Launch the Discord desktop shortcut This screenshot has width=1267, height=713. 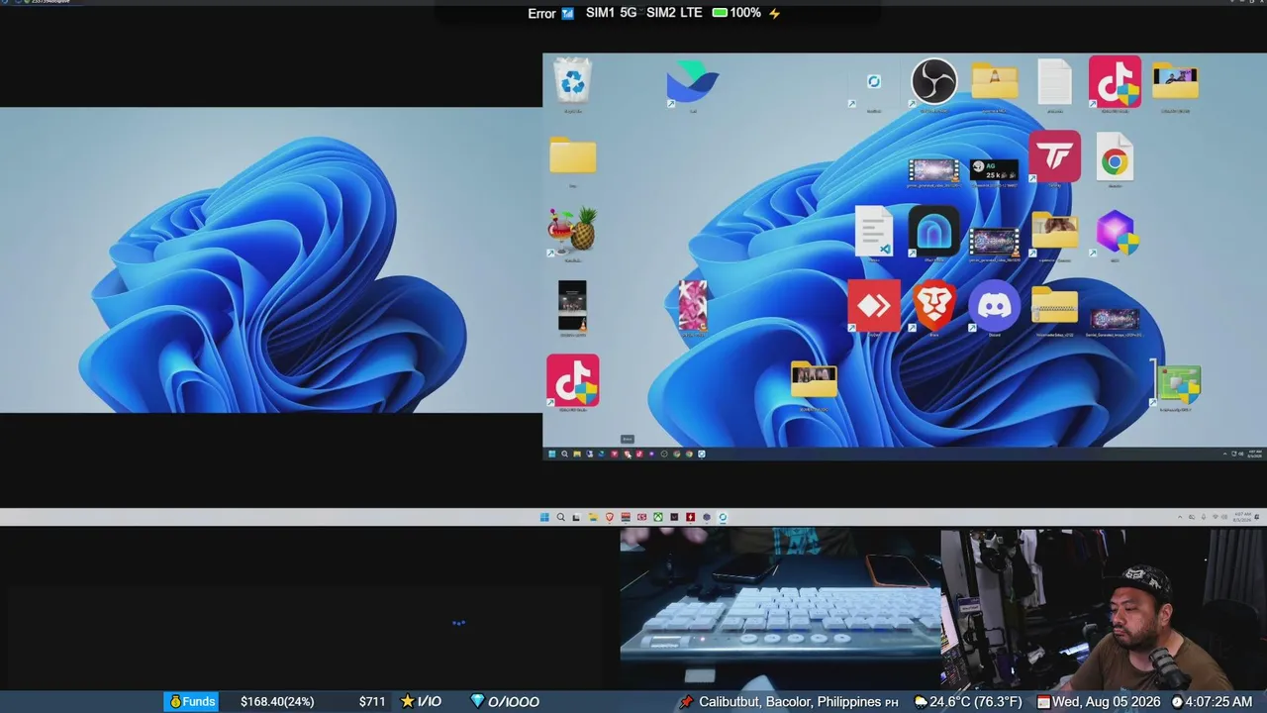pos(994,305)
